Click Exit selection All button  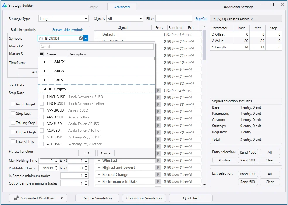[270, 174]
